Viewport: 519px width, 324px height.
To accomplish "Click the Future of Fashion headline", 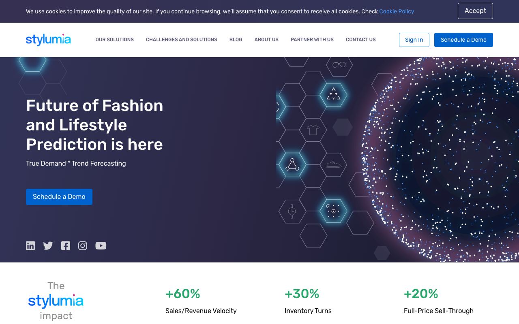I will [x=94, y=125].
